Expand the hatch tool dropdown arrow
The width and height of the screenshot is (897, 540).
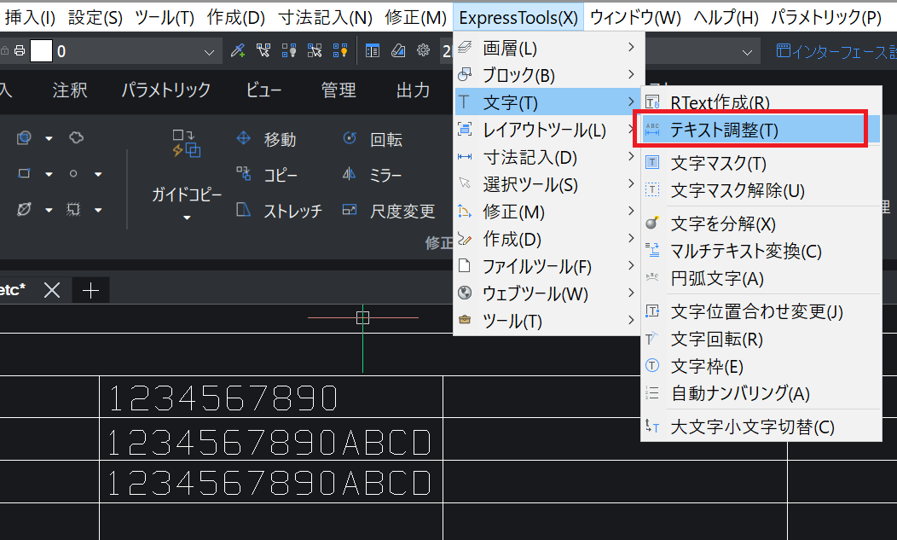tap(49, 138)
